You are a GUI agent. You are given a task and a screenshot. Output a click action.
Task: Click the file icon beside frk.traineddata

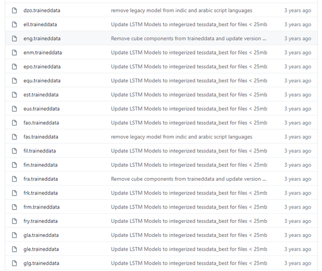14,193
